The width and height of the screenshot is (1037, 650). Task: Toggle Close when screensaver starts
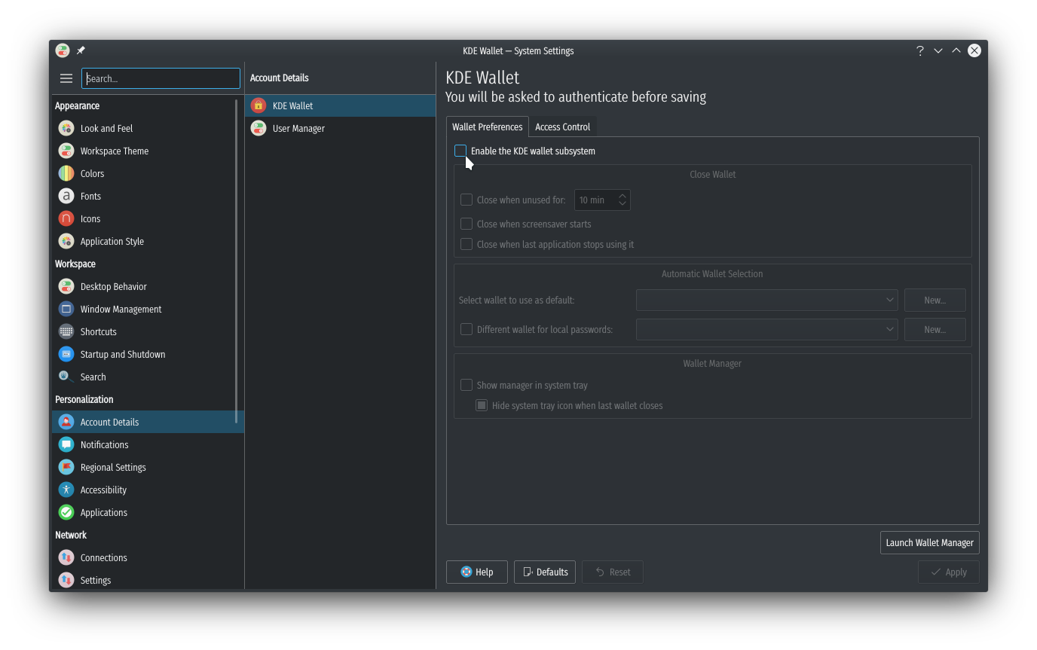pyautogui.click(x=466, y=224)
